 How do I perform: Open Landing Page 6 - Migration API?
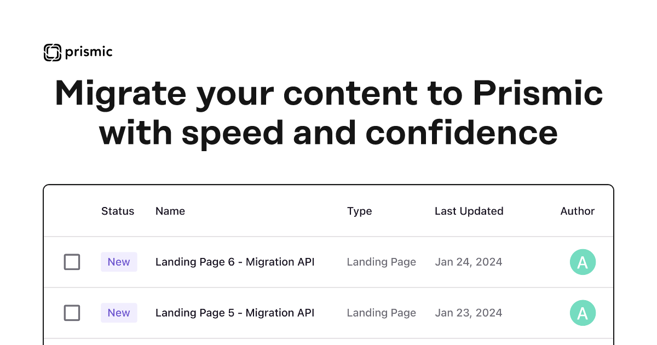(x=235, y=262)
